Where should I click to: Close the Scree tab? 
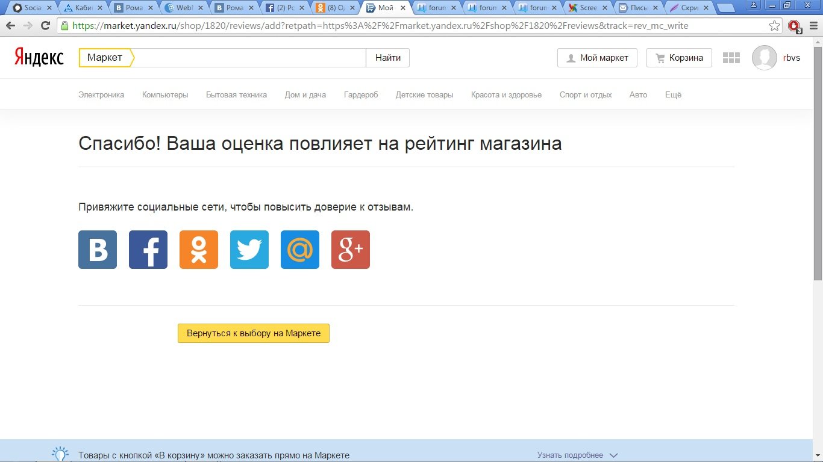606,8
